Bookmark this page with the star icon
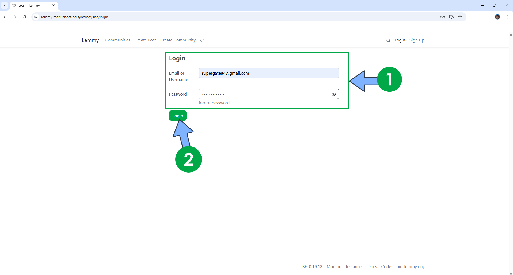This screenshot has width=513, height=275. 460,17
